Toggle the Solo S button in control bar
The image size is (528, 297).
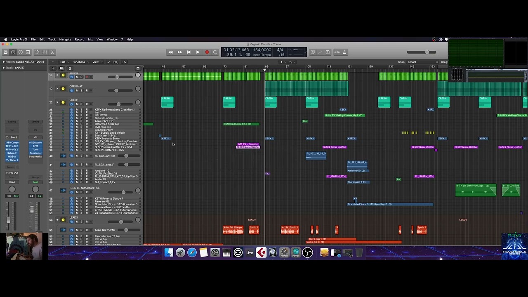click(x=328, y=52)
